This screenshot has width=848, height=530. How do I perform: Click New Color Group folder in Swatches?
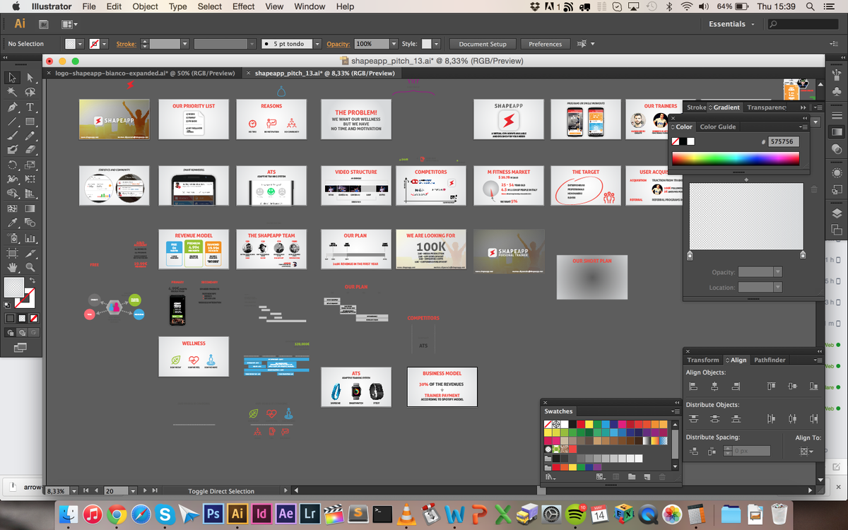(x=630, y=477)
